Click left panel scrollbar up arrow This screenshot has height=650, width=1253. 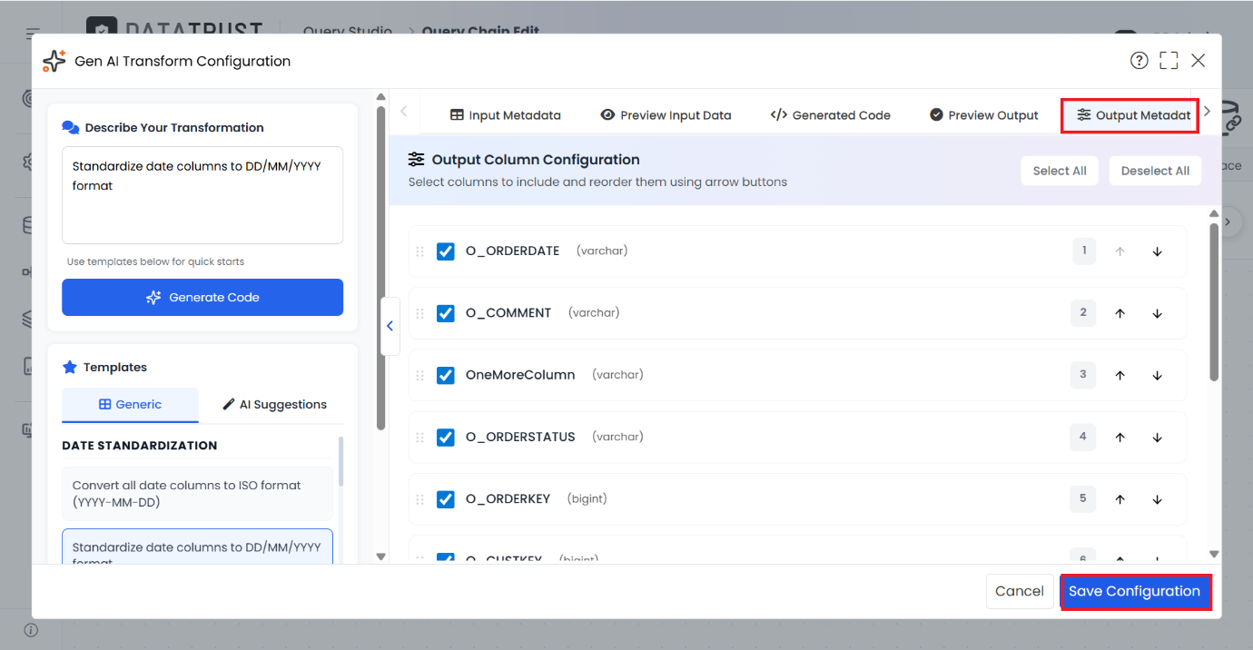(x=380, y=96)
